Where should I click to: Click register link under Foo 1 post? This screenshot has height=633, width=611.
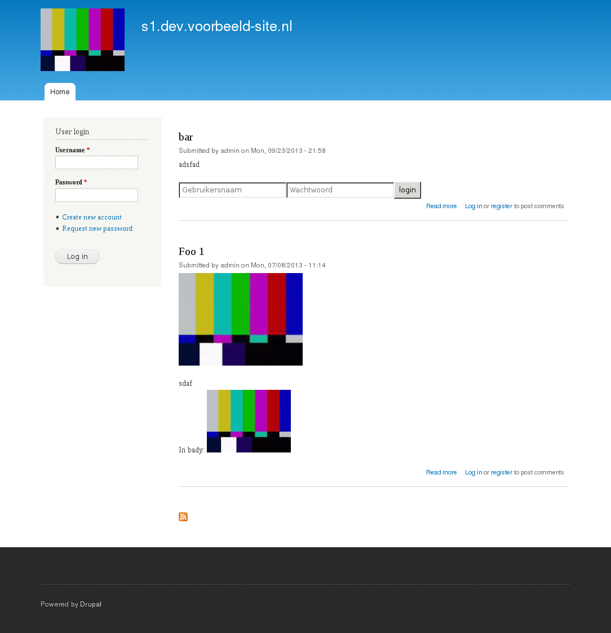pos(501,472)
